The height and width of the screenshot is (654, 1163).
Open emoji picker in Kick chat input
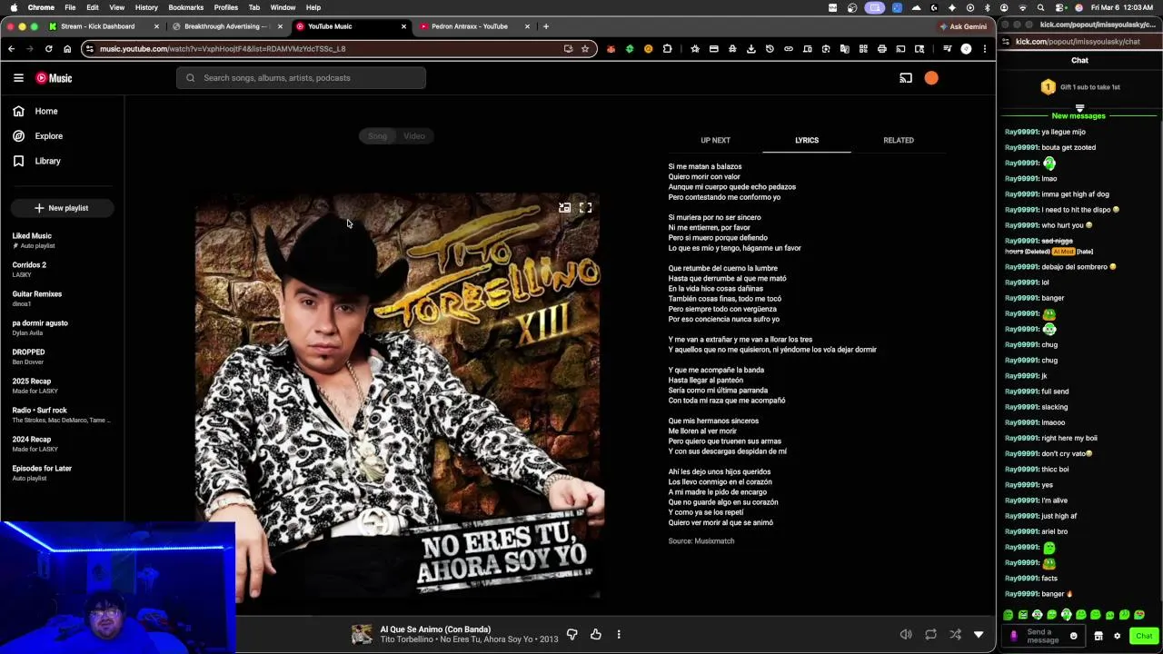(x=1073, y=636)
